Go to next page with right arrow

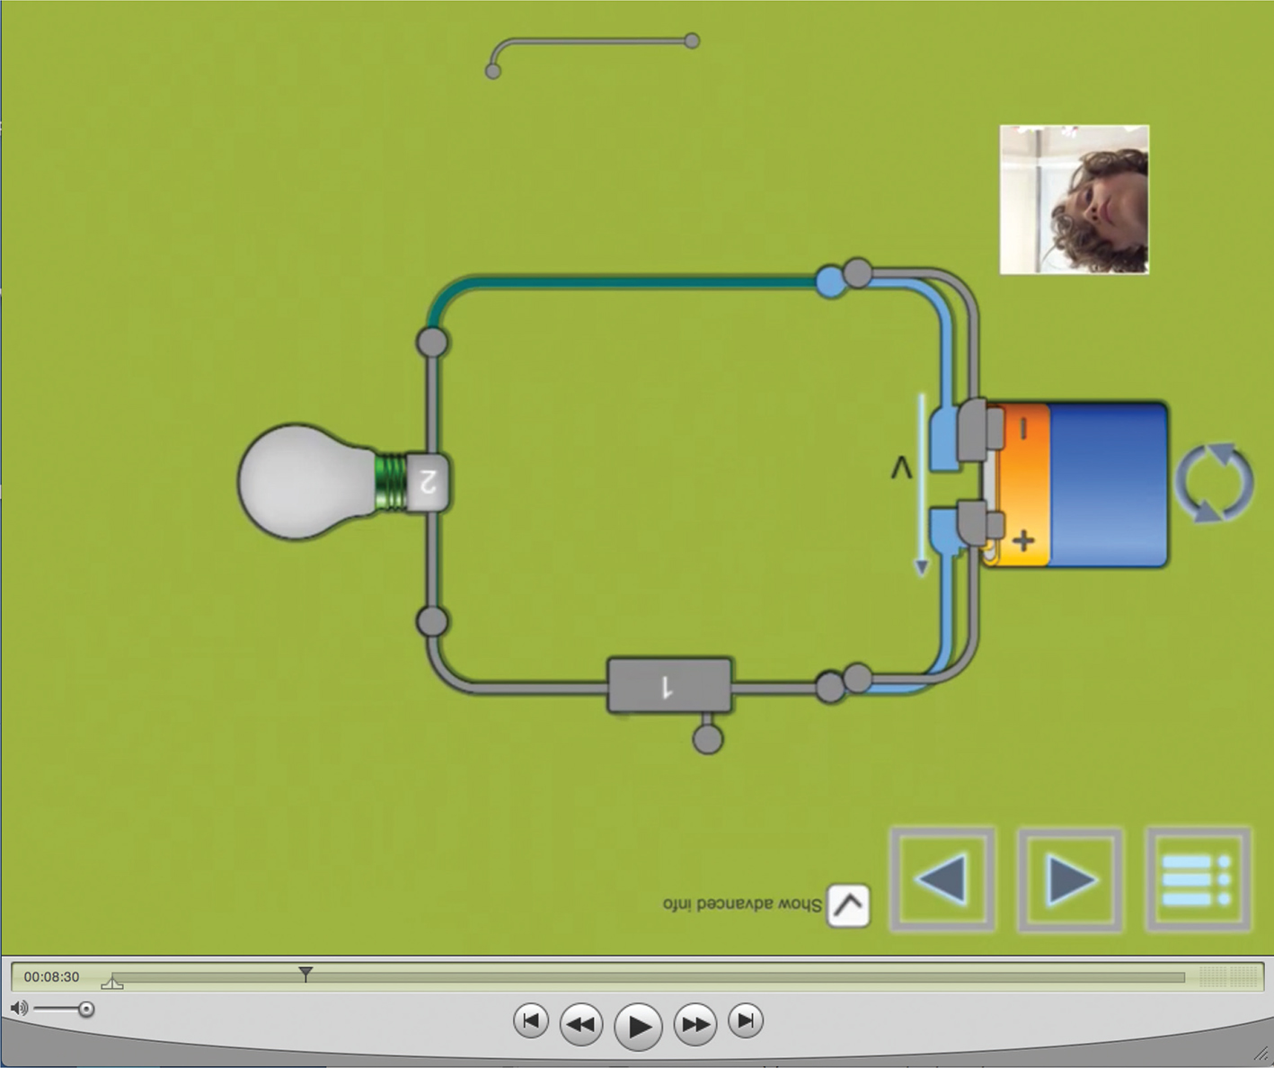pyautogui.click(x=1070, y=879)
